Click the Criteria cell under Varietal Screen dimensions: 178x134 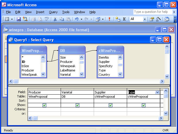(77, 109)
